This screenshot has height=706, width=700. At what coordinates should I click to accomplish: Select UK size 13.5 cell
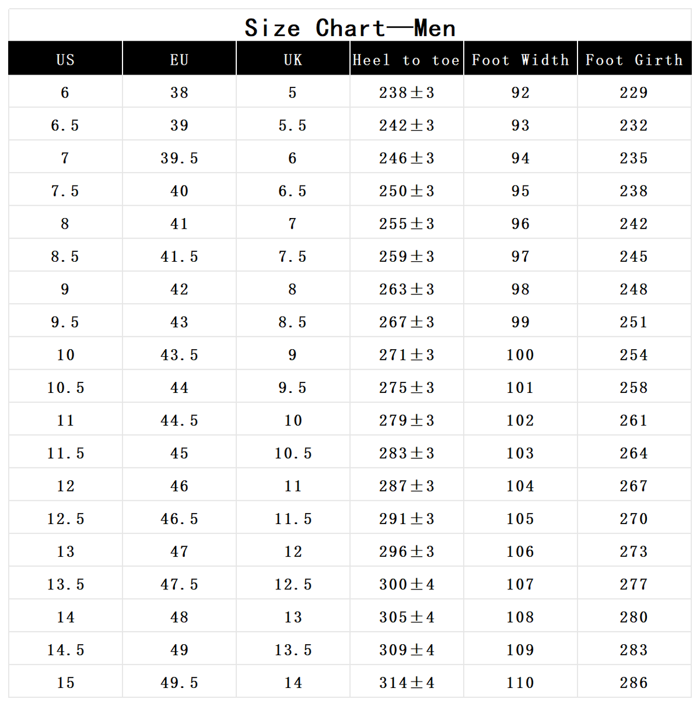[x=293, y=649]
